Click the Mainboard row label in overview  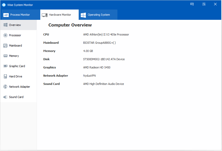(51, 43)
